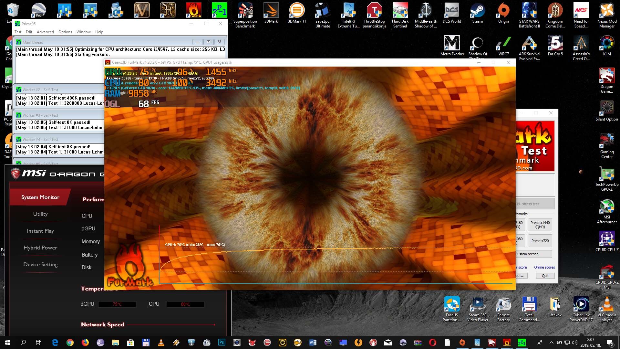The width and height of the screenshot is (620, 349).
Task: Open Windows Start menu
Action: (x=8, y=343)
